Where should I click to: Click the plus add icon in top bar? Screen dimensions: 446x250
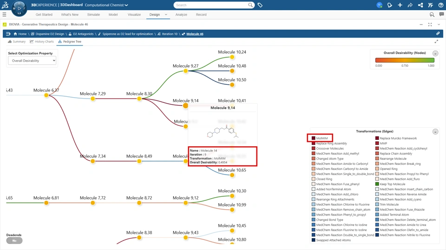coord(400,5)
